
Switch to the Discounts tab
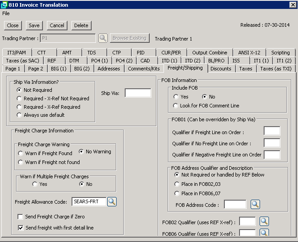click(x=221, y=69)
